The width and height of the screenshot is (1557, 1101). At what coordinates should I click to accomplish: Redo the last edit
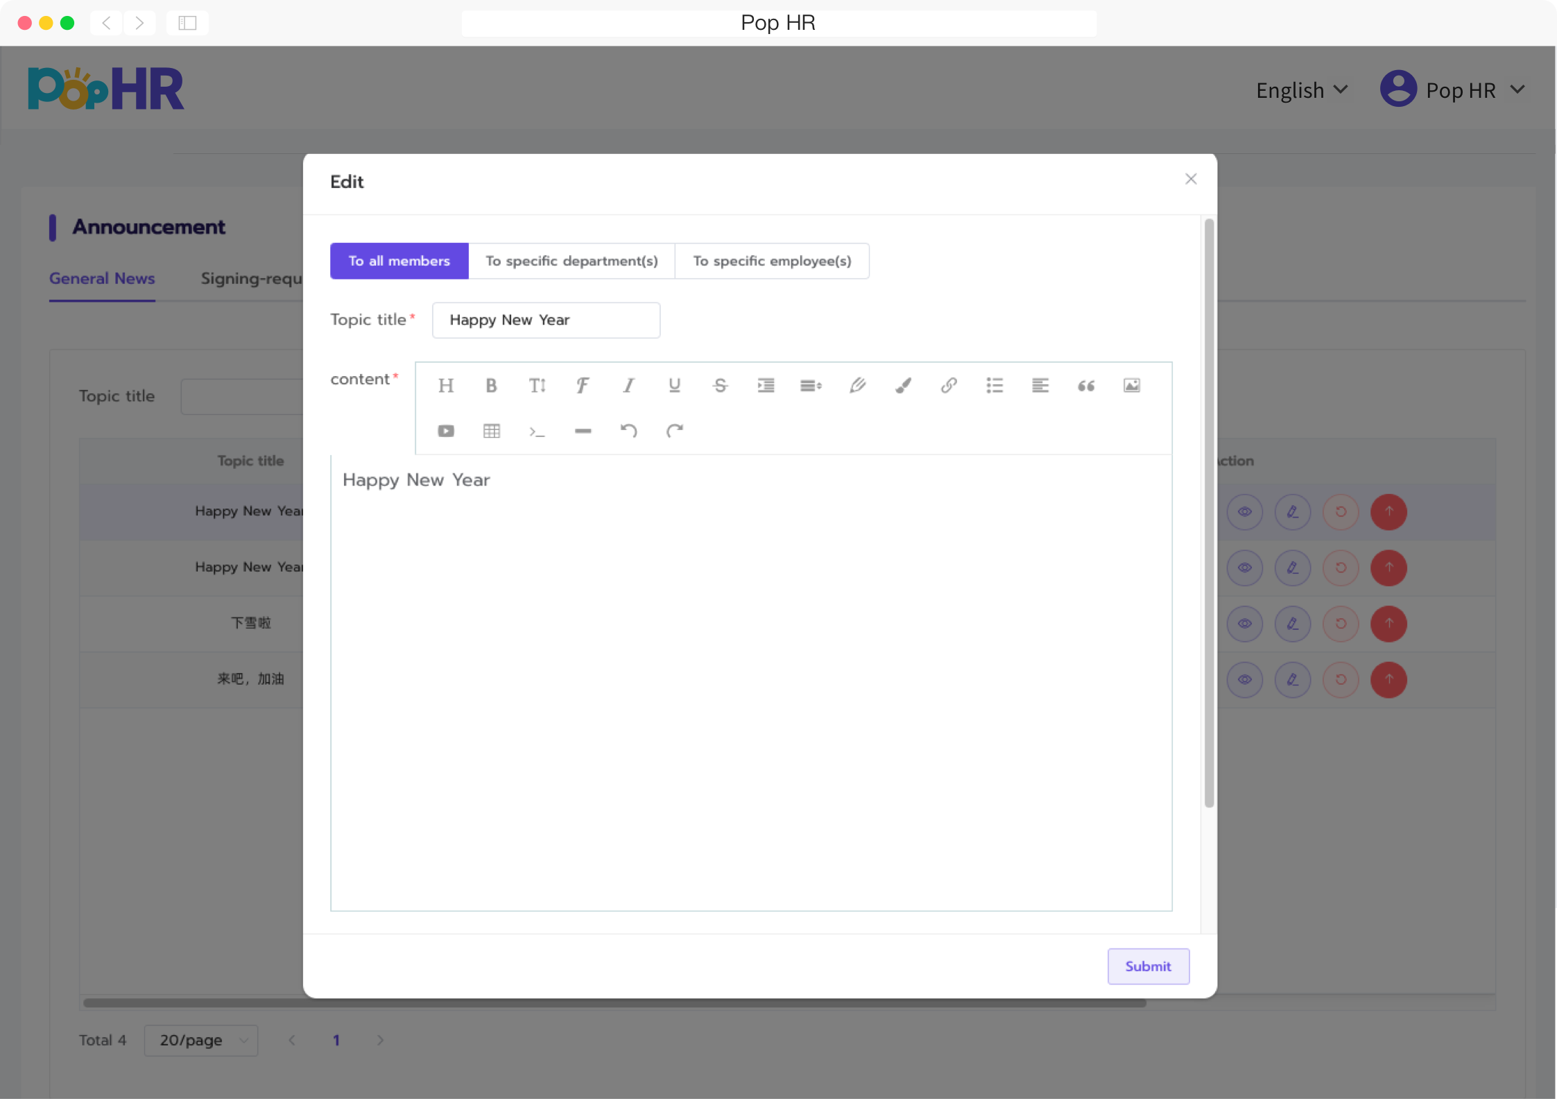click(674, 432)
